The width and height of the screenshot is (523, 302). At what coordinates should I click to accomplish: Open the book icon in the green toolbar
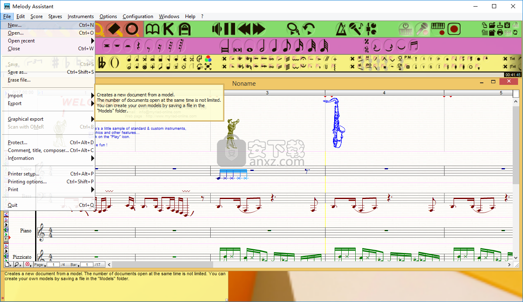(152, 29)
